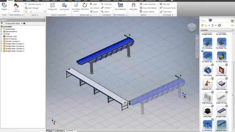235x132 pixels.
Task: Open Floor/Grid Settings
Action: 148,8
